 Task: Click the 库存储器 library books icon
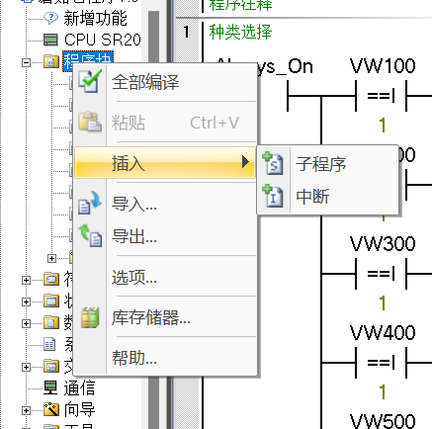tap(90, 317)
